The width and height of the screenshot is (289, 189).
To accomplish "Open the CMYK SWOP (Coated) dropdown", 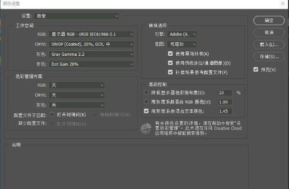I will 91,44.
